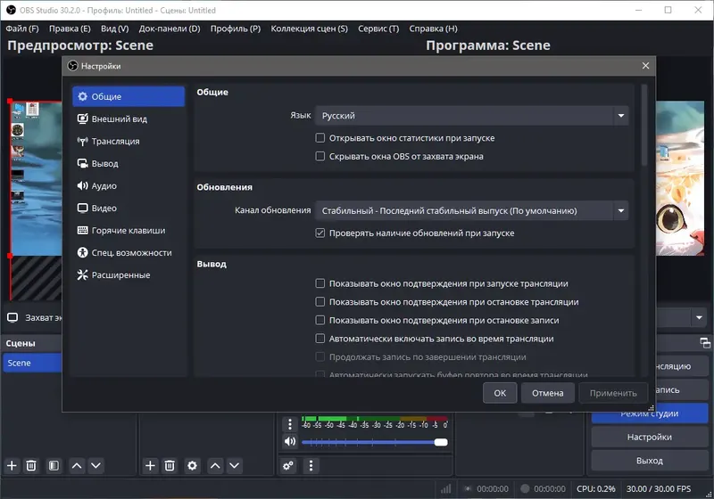Open the Горячие клавиши settings category
714x499 pixels.
129,230
